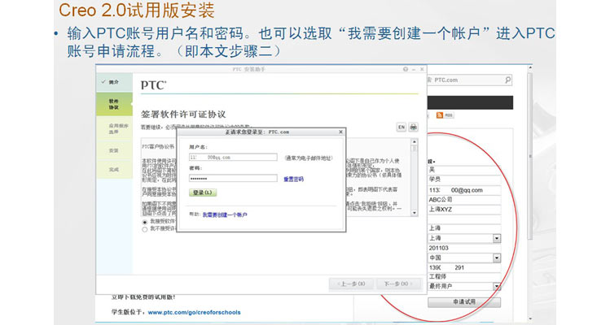610x325 pixels.
Task: Click the 上海XYZ address field
Action: pos(464,210)
